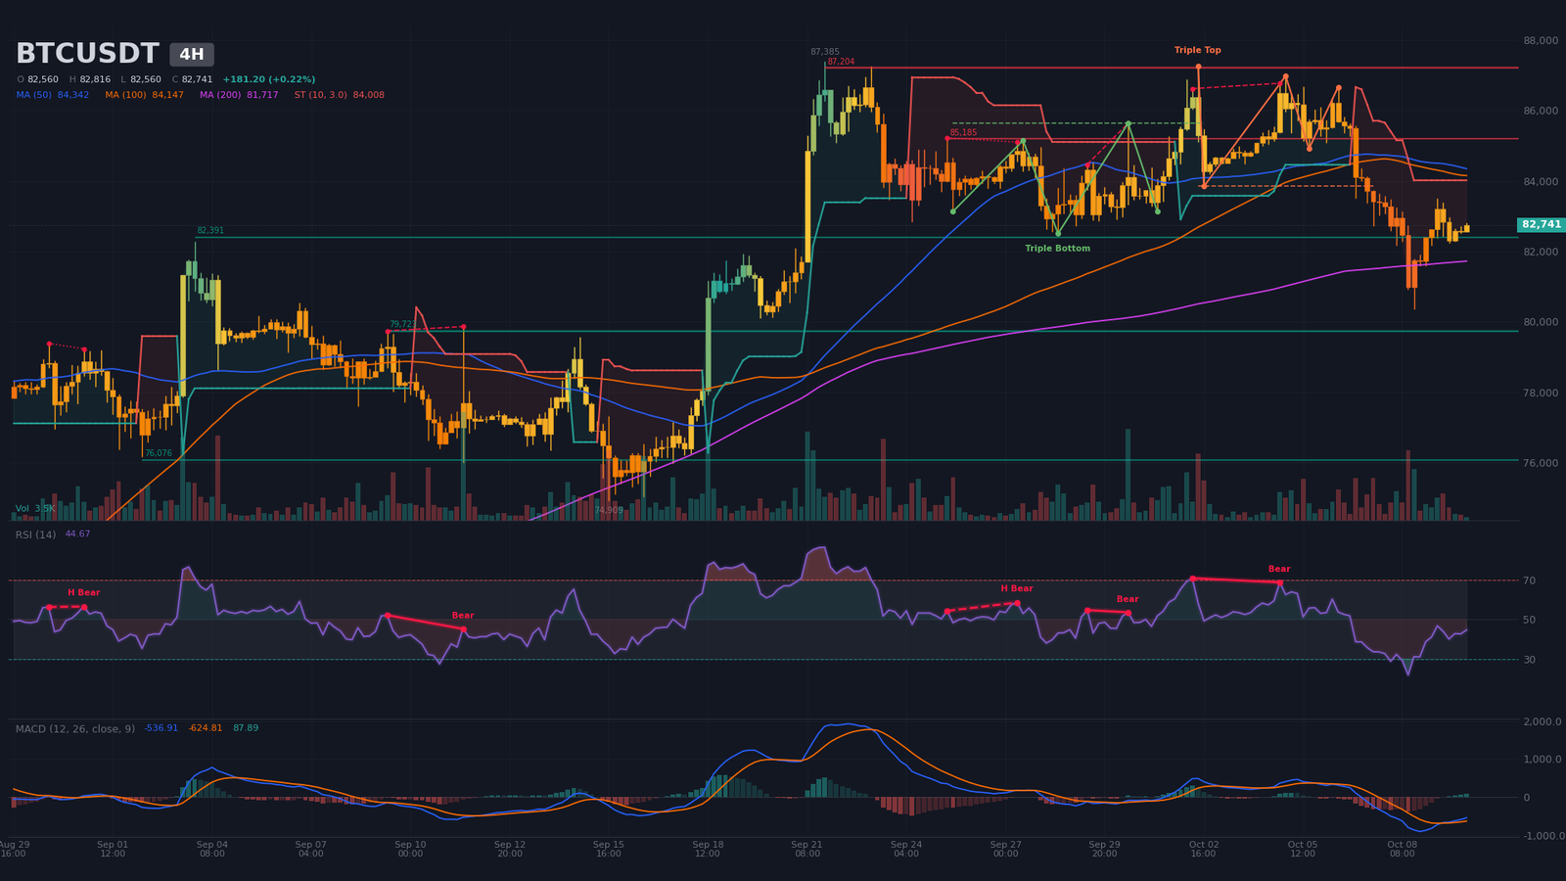Click the 87.89 MACD histogram value
This screenshot has height=881, width=1566.
246,728
